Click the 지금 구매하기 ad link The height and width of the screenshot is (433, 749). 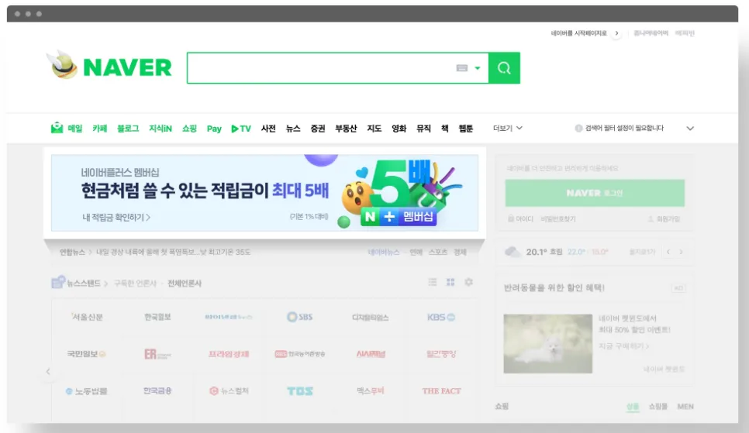pos(624,345)
